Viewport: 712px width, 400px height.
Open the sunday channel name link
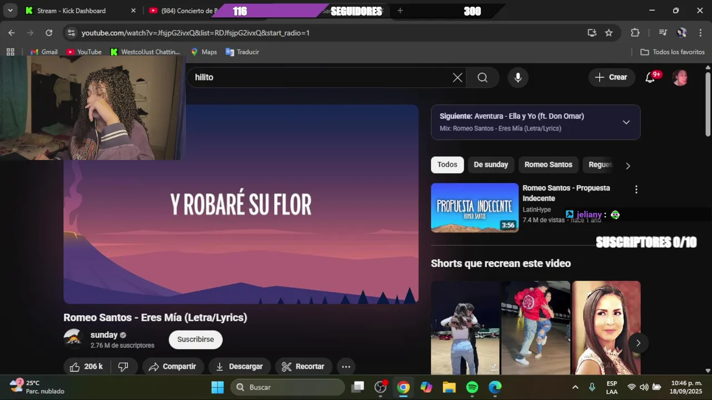click(104, 335)
